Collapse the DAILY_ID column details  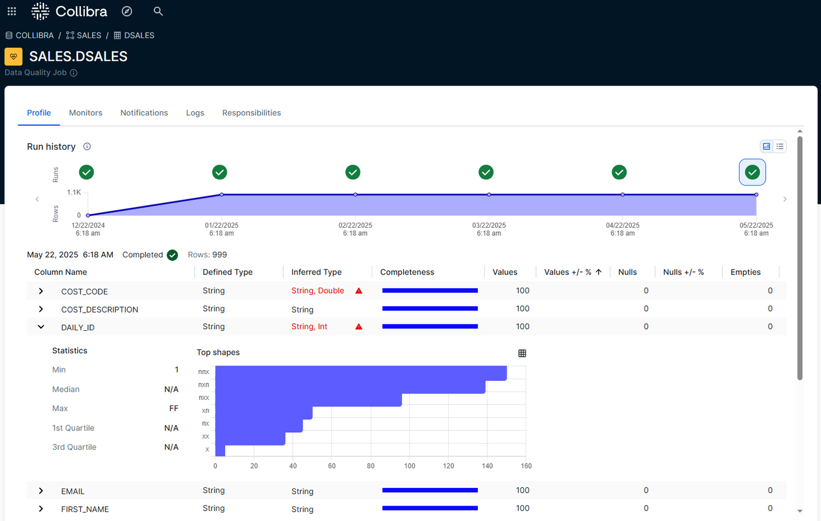[x=40, y=327]
